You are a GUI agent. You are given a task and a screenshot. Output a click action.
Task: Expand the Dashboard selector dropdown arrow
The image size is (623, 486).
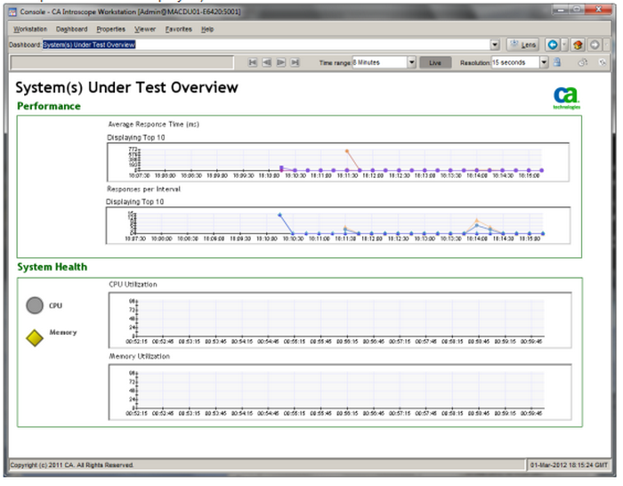click(495, 45)
